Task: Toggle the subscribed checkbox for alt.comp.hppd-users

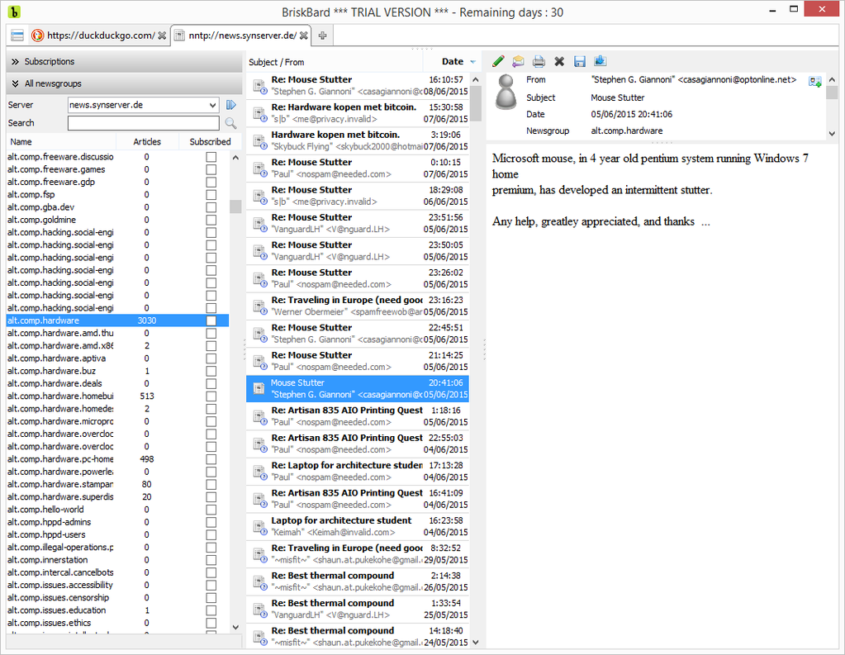Action: (x=211, y=535)
